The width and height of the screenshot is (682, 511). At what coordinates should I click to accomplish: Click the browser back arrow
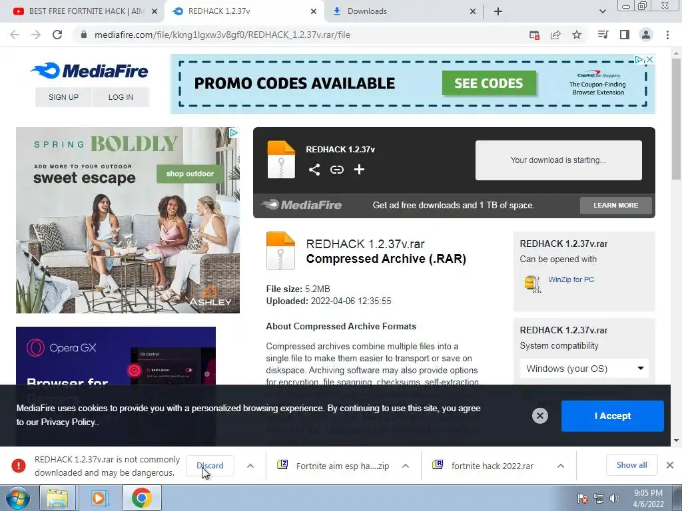(x=15, y=35)
